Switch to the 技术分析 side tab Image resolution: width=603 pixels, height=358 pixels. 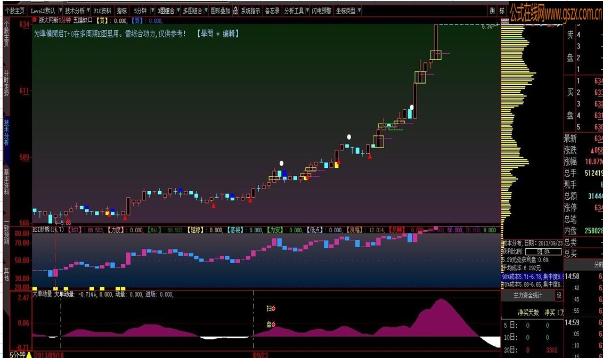coord(6,132)
